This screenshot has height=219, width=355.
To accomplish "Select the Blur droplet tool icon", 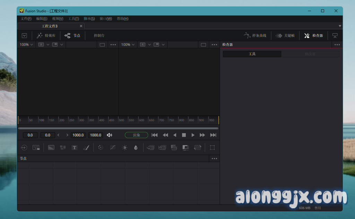I will click(x=136, y=148).
